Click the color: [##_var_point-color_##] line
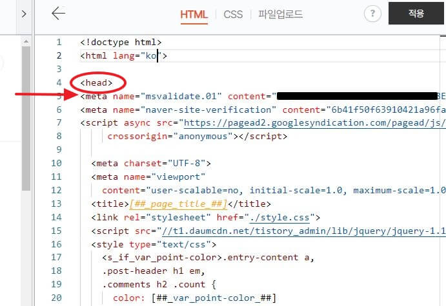 pyautogui.click(x=194, y=298)
